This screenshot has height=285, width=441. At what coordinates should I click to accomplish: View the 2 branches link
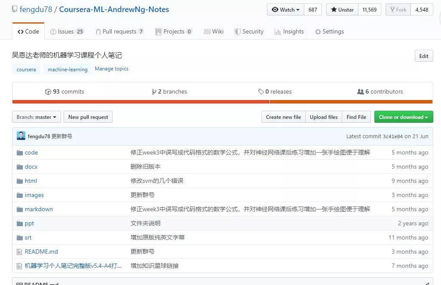click(x=169, y=91)
